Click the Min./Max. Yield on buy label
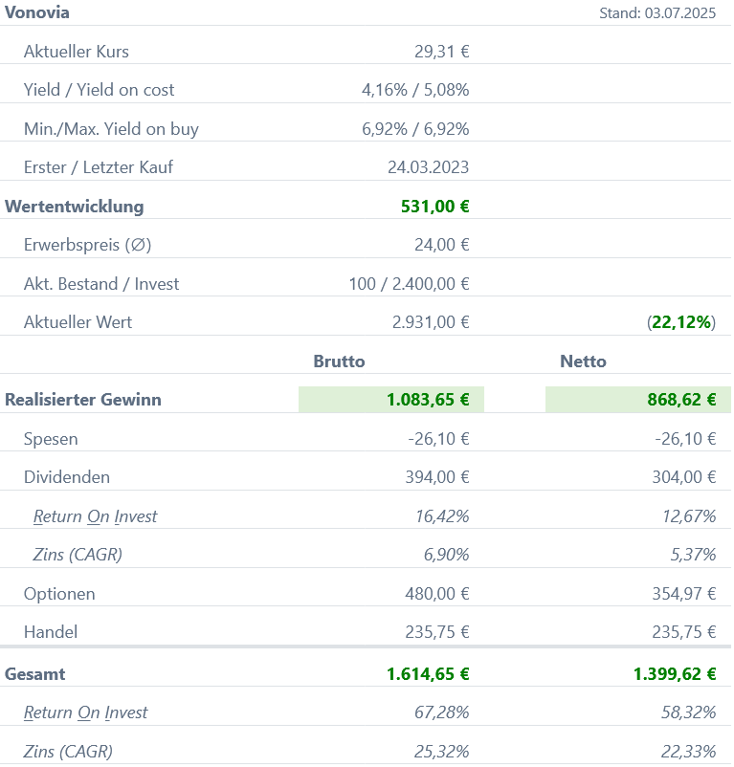 point(112,129)
